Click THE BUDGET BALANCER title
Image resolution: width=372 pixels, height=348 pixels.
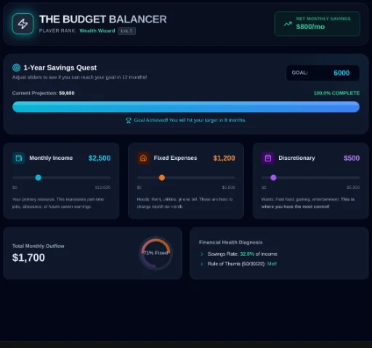click(x=103, y=20)
